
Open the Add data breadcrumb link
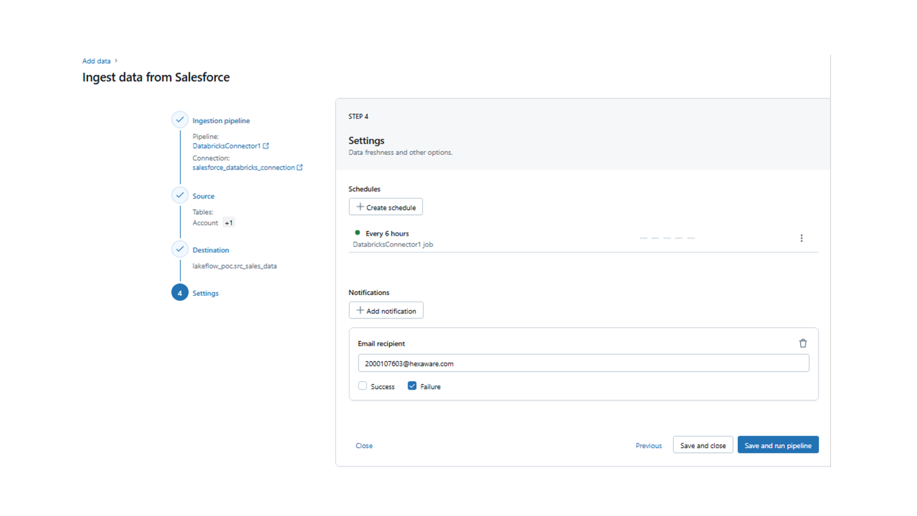[96, 61]
